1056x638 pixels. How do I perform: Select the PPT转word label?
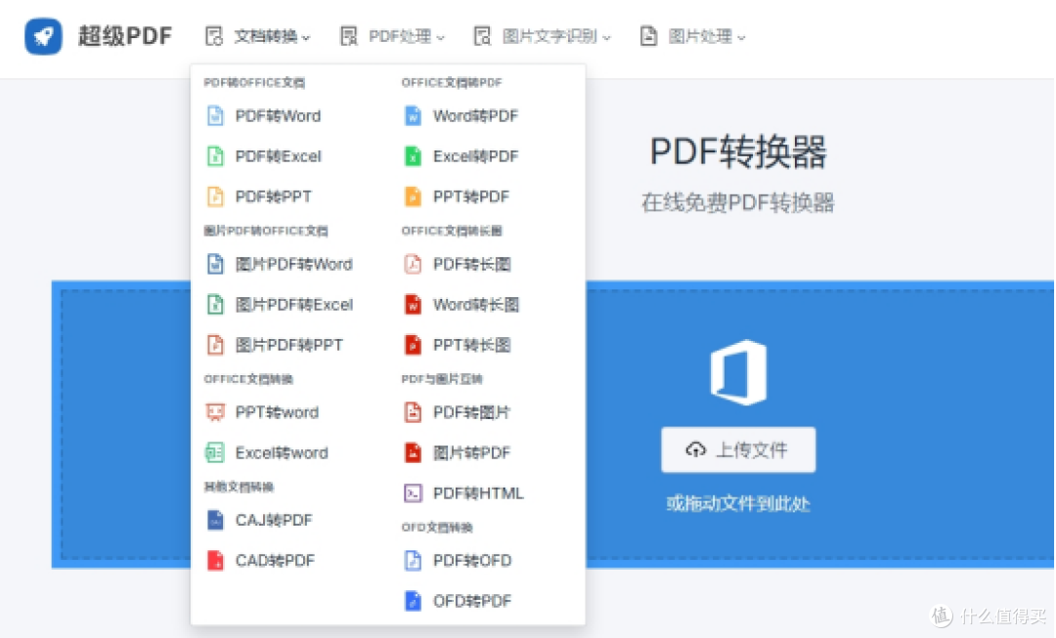(x=277, y=412)
